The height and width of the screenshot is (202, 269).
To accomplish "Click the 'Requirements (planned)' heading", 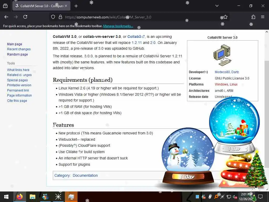I will (82, 80).
